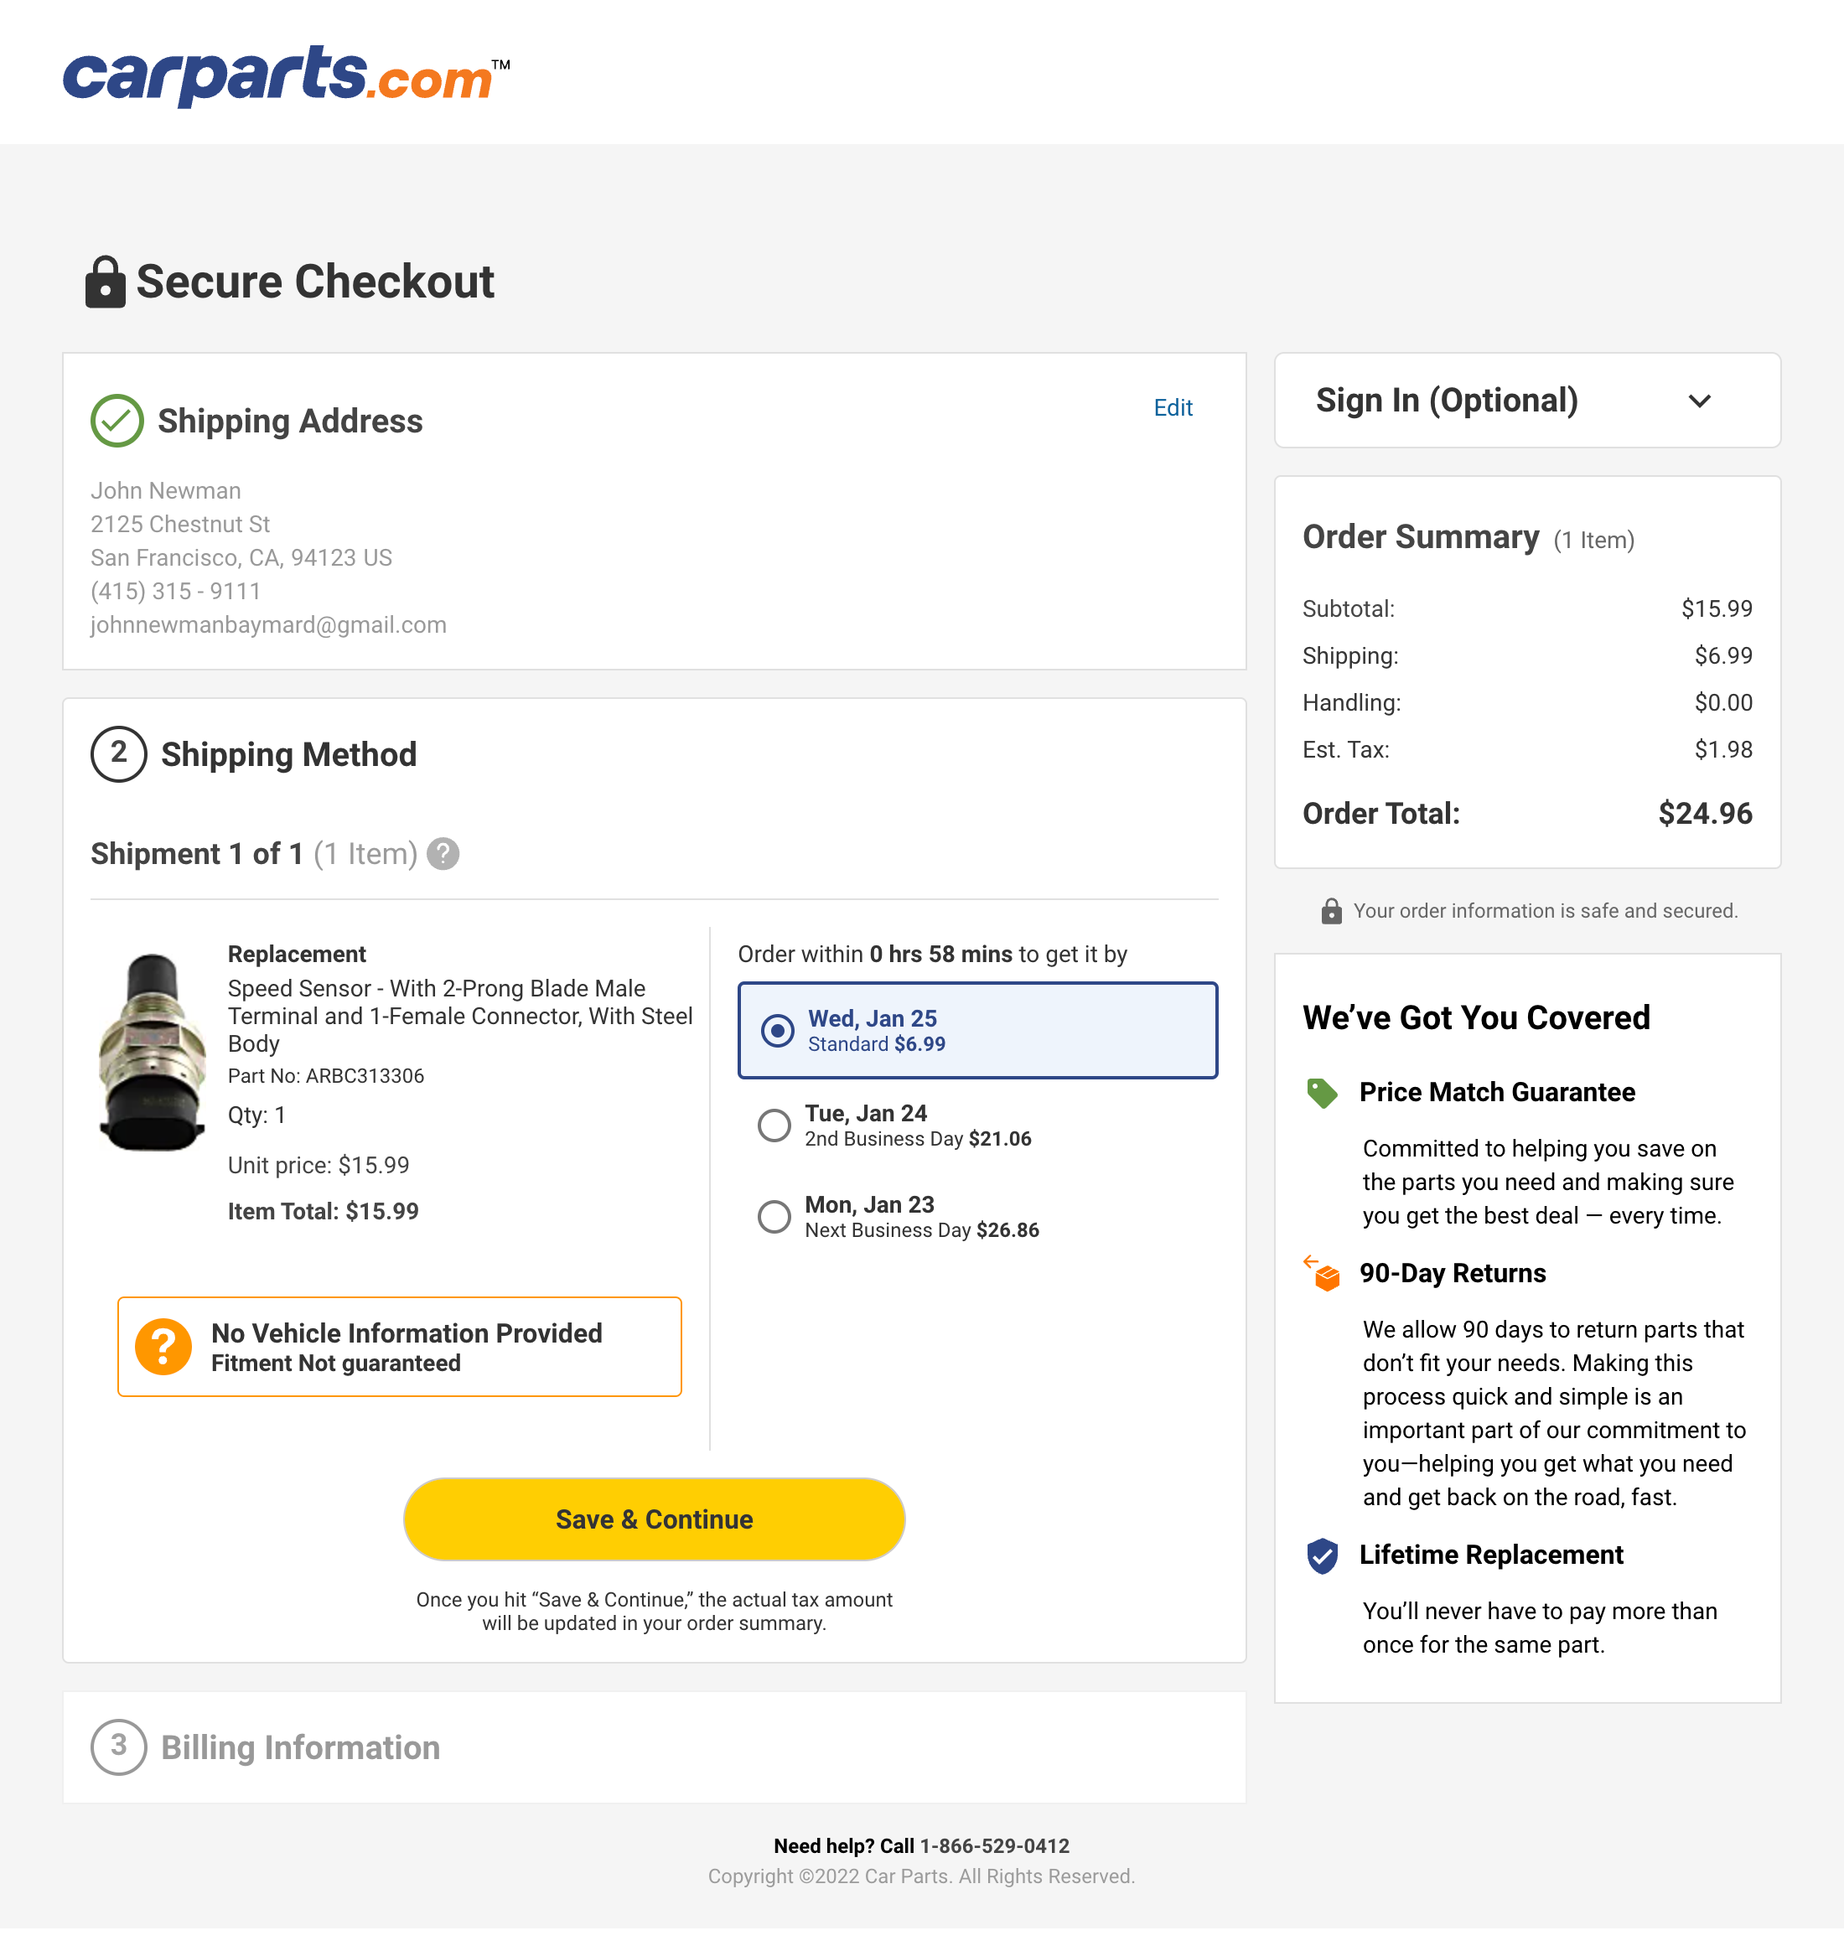This screenshot has height=1951, width=1844.
Task: Click the Price Match Guarantee tag icon
Action: [x=1322, y=1093]
